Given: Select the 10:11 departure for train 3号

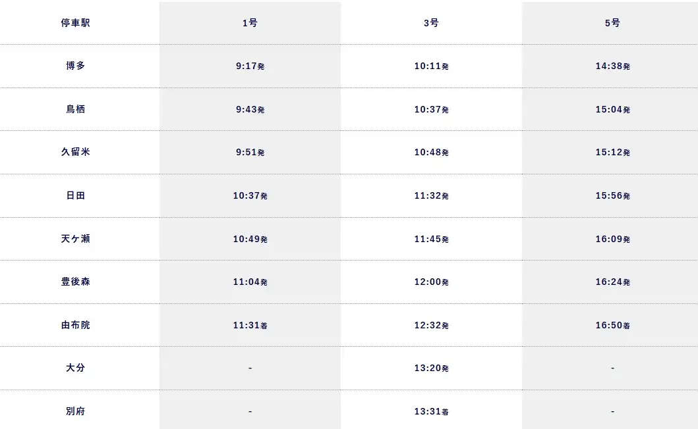Looking at the screenshot, I should click(x=431, y=66).
